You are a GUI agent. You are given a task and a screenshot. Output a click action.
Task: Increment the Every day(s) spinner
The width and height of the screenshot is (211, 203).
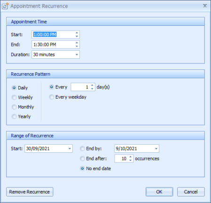[x=92, y=85]
